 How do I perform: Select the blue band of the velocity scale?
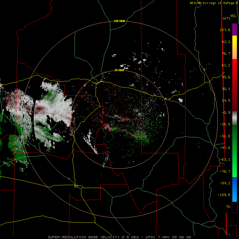point(234,189)
